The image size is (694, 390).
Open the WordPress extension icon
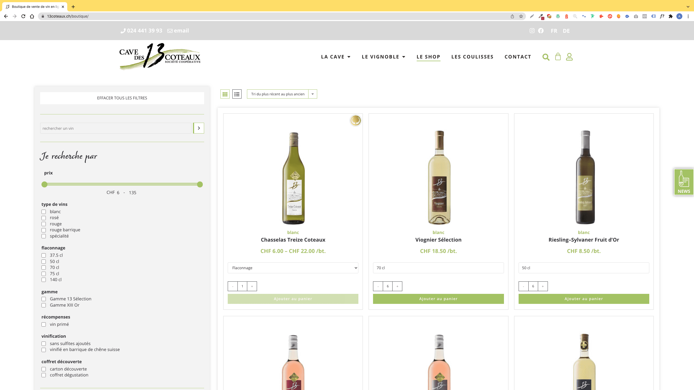(x=558, y=16)
